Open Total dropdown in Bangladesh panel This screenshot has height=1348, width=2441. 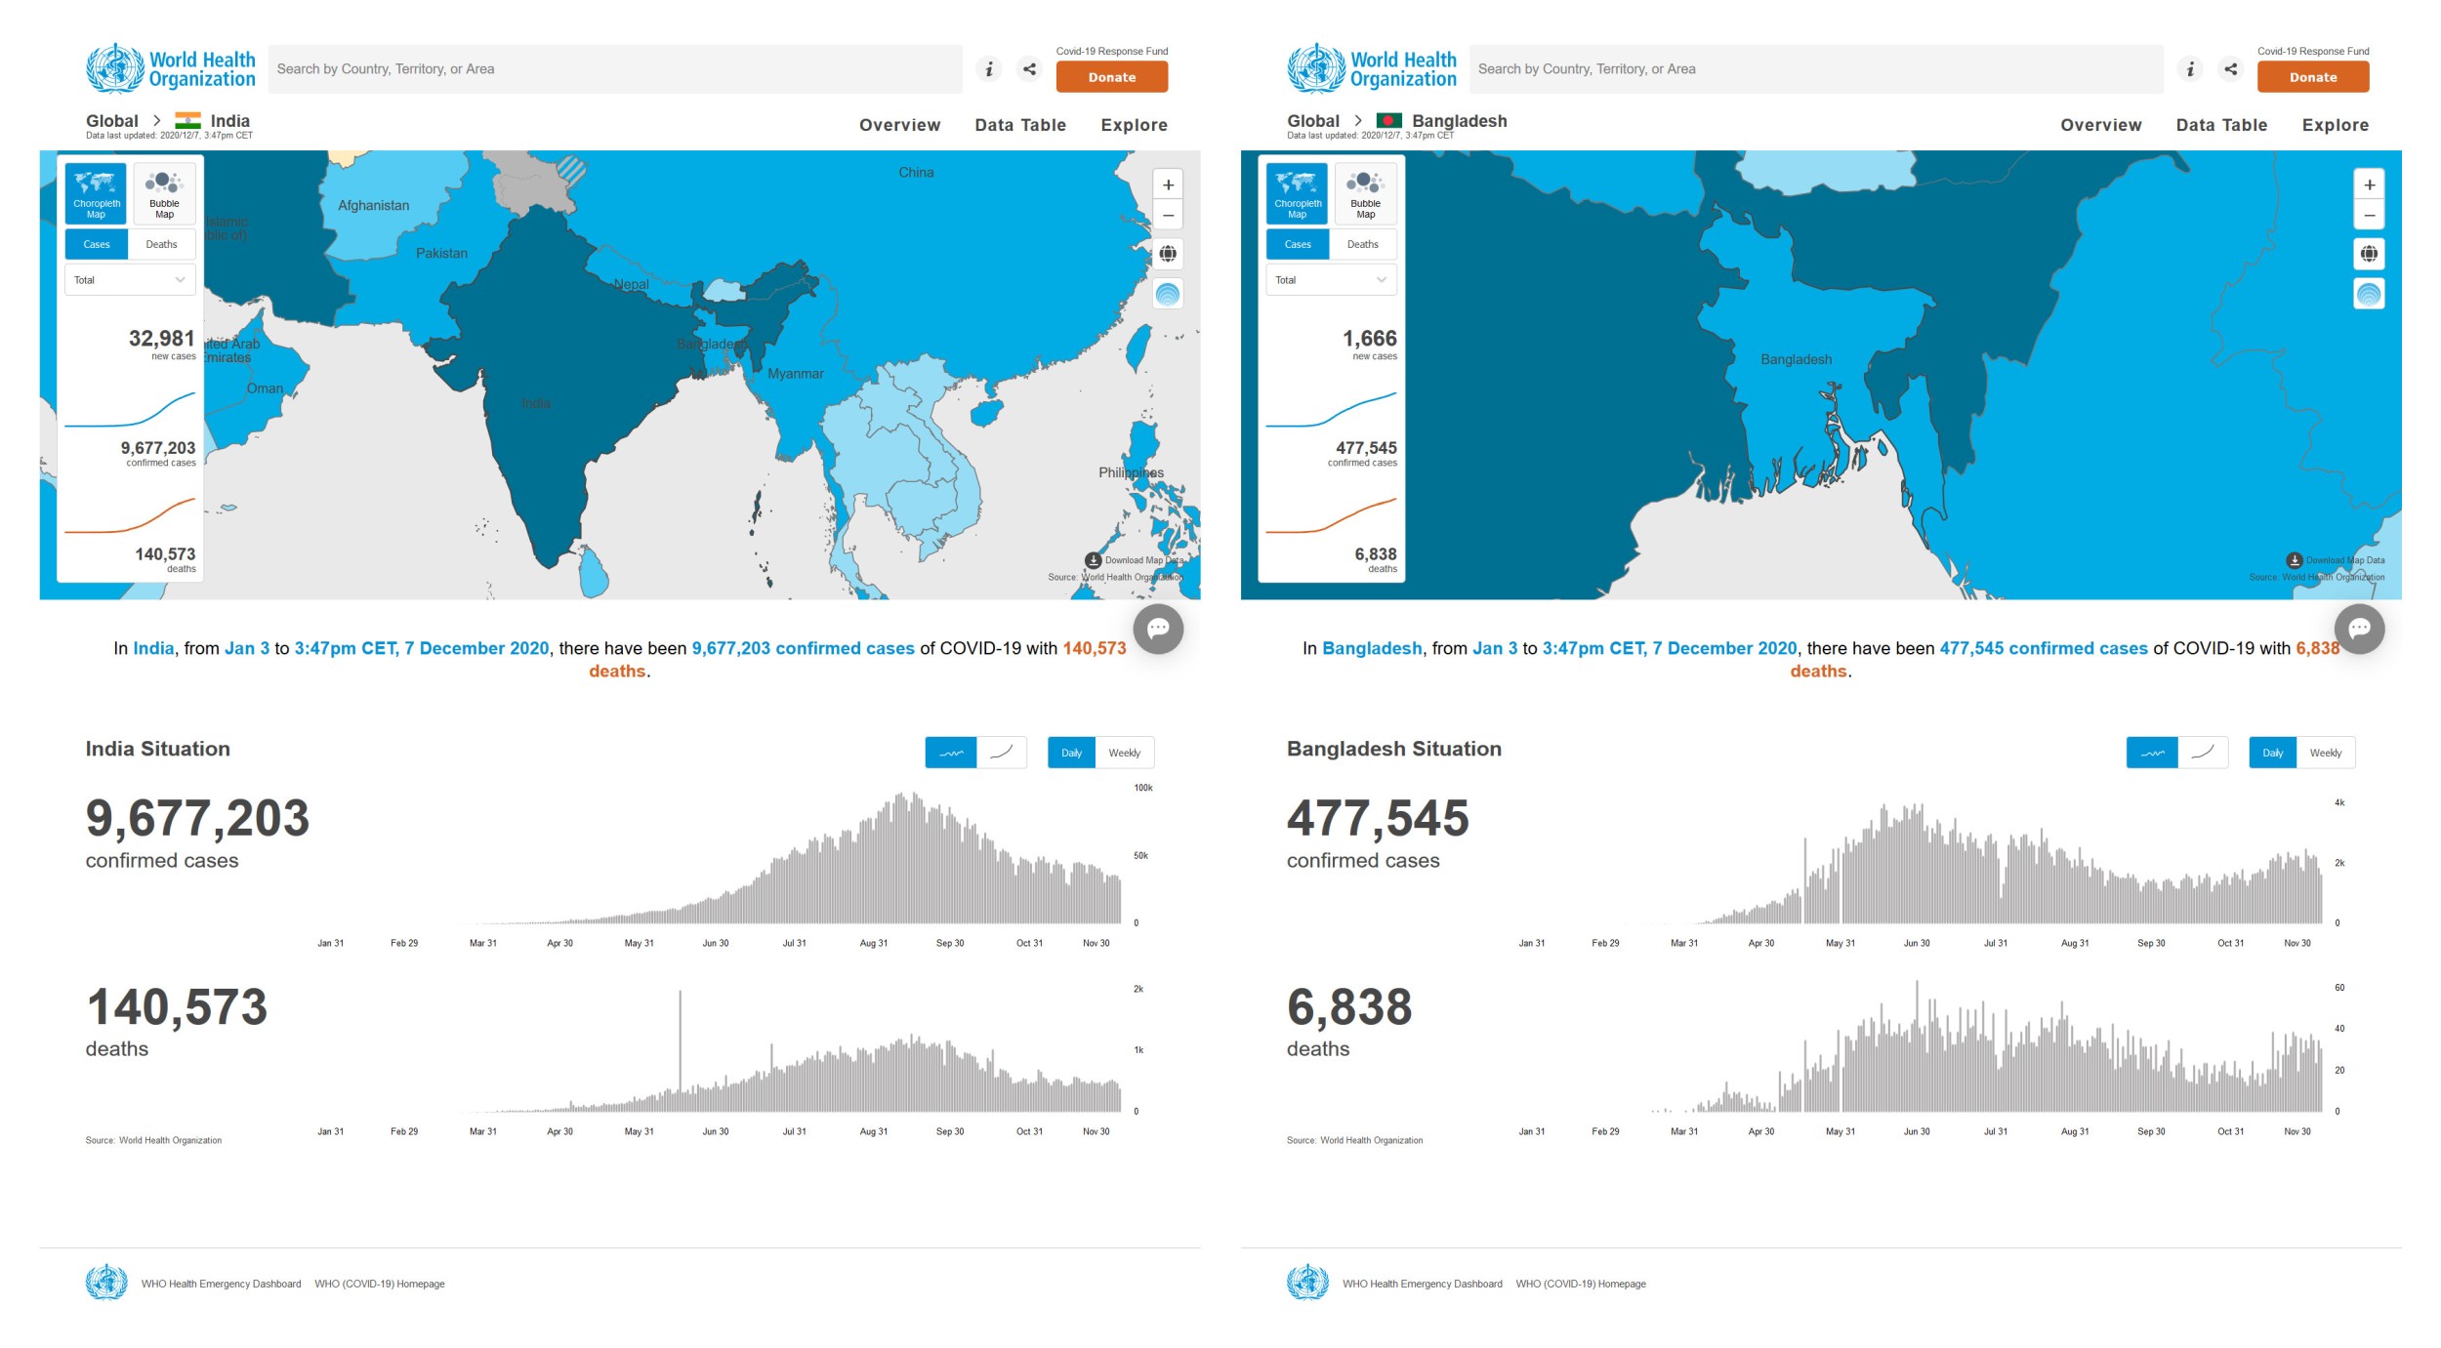(1331, 280)
